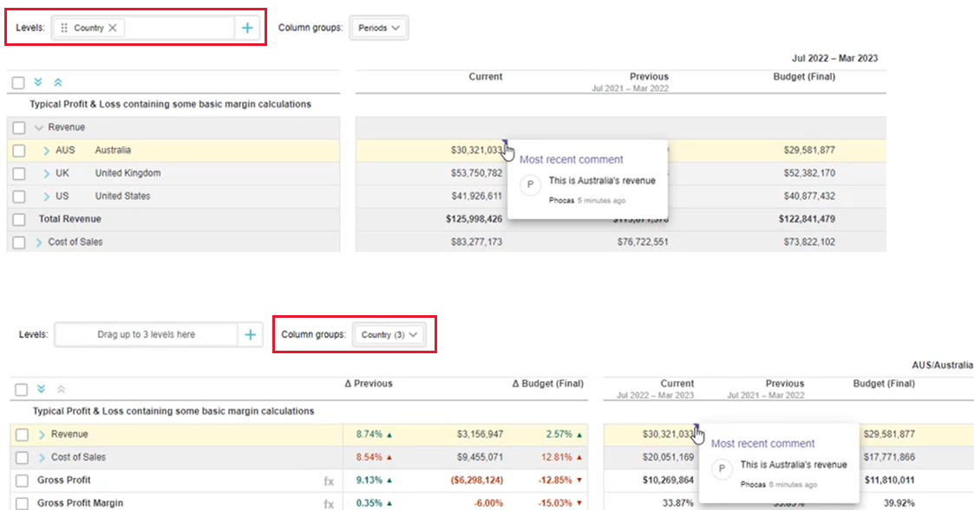The image size is (974, 510).
Task: Click the fx icon on Gross Profit row
Action: coord(329,481)
